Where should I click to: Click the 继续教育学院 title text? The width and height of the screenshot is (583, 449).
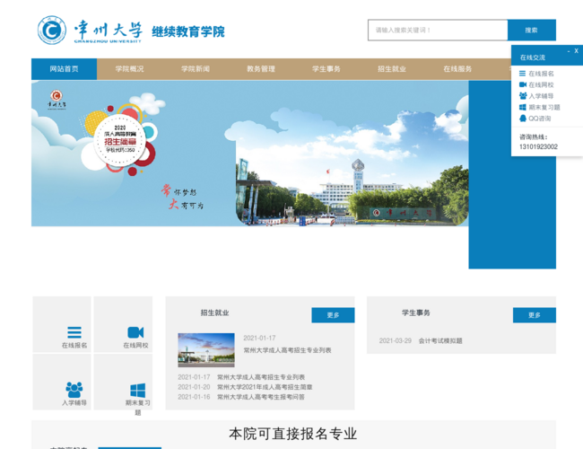[188, 31]
